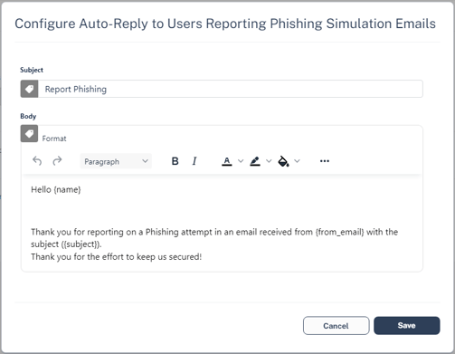455x354 pixels.
Task: Click the dialog title heading
Action: [x=225, y=24]
